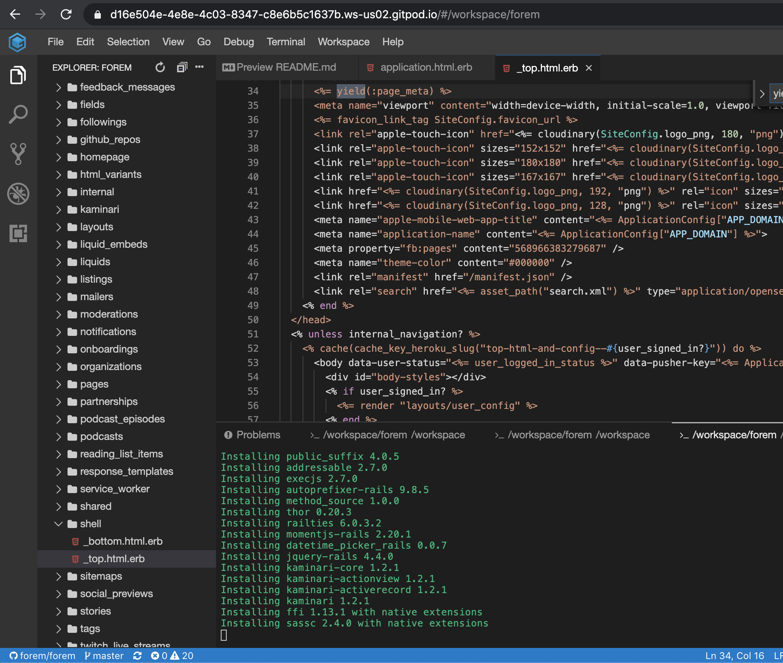The image size is (783, 663).
Task: Open the Extensions panel icon
Action: [18, 233]
